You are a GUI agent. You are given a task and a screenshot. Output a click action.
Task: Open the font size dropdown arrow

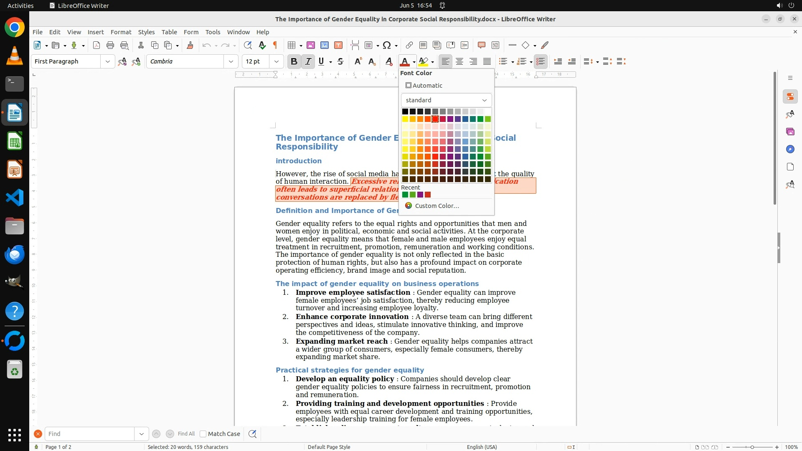276,61
